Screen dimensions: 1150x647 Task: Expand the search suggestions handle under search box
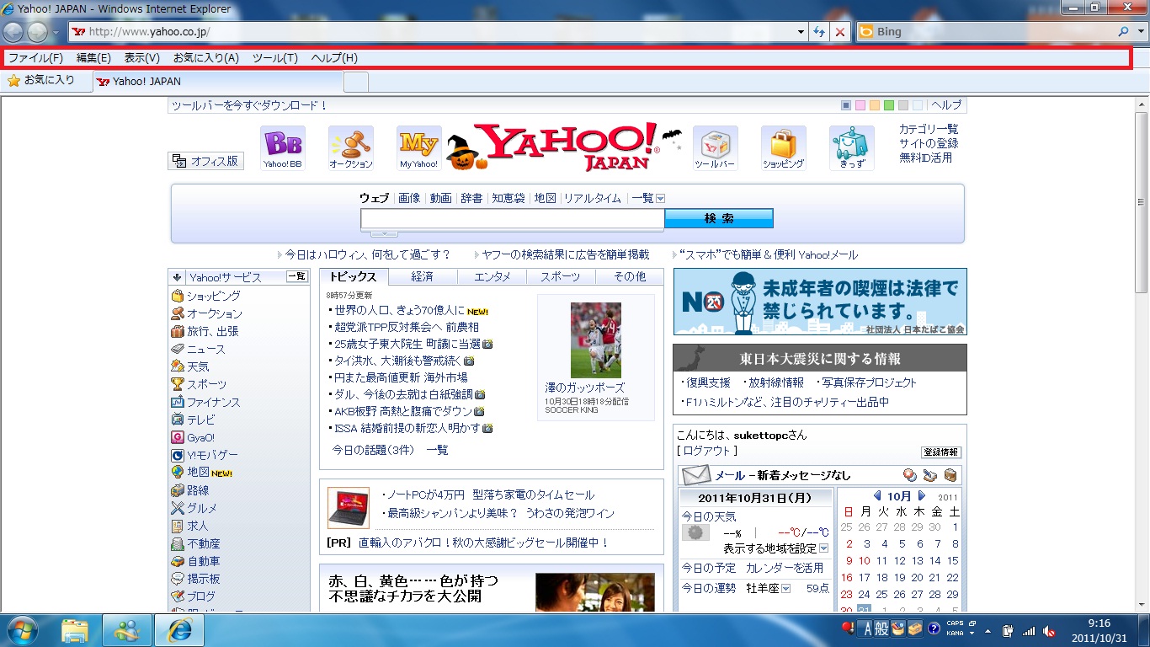(384, 233)
